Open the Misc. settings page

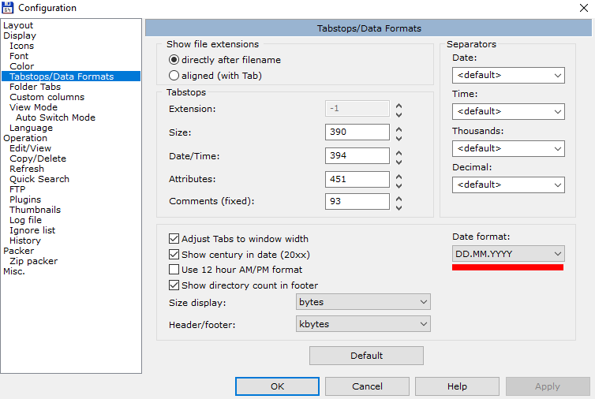coord(14,271)
